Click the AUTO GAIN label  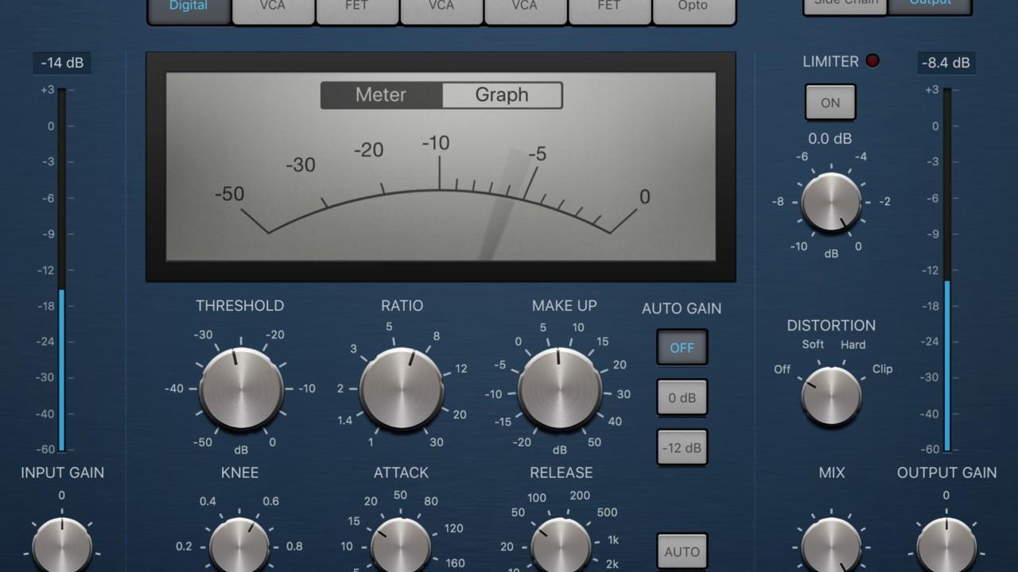682,308
